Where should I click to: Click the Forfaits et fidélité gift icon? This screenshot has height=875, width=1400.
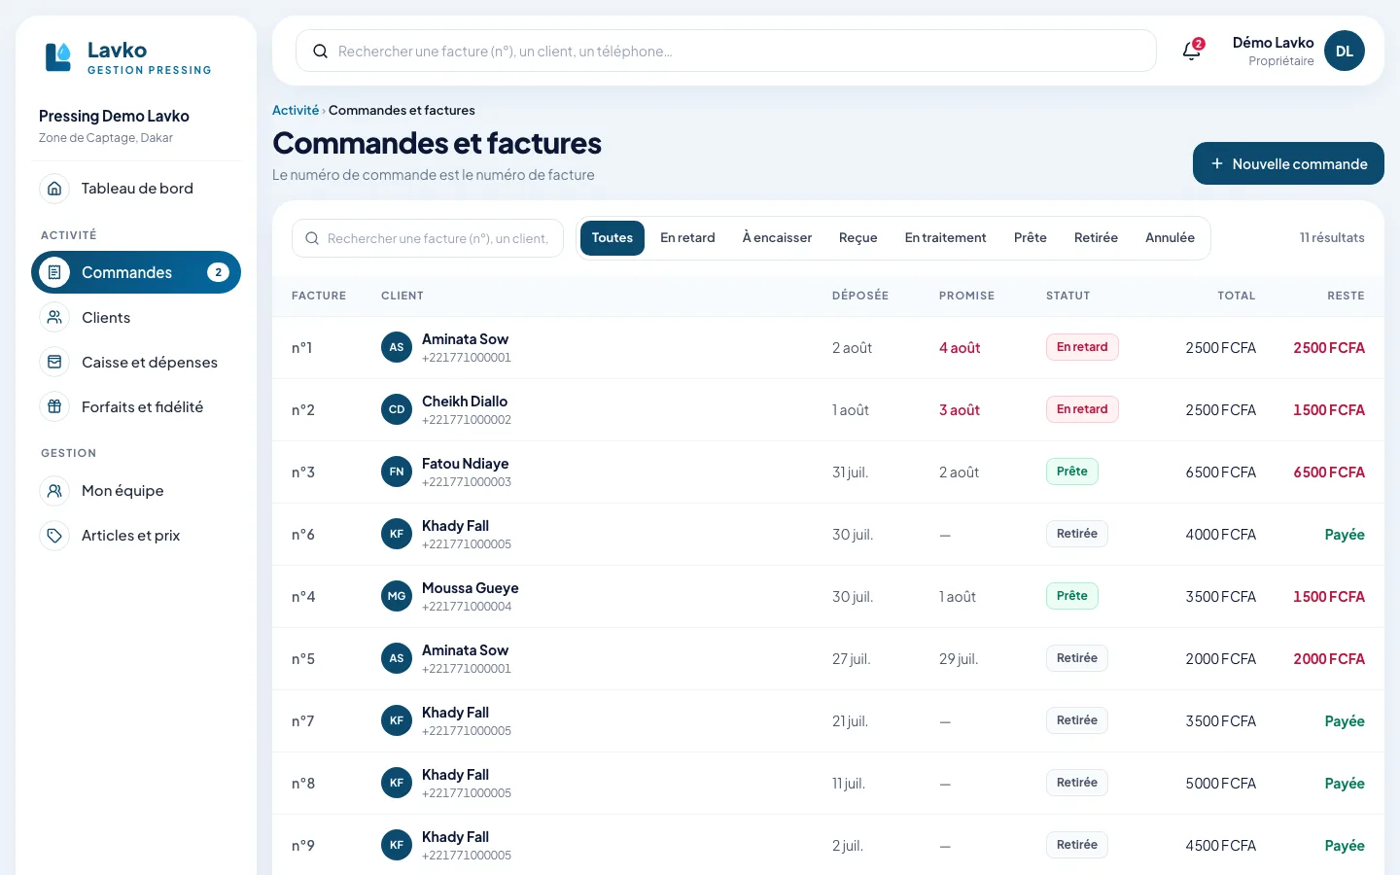pyautogui.click(x=54, y=406)
